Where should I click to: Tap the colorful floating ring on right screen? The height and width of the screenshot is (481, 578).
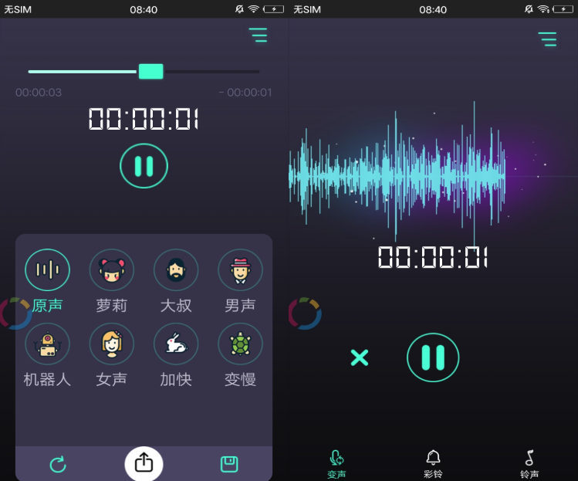click(x=305, y=313)
